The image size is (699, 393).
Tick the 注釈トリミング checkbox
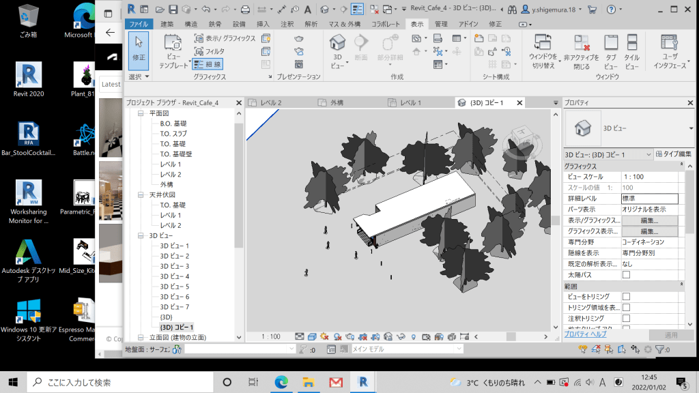626,319
